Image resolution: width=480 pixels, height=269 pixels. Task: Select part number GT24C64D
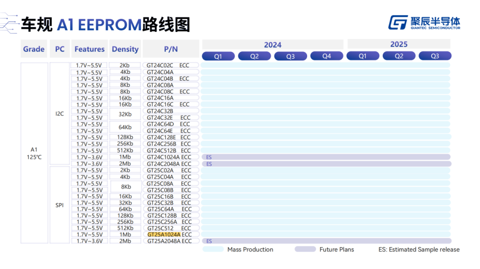[160, 124]
